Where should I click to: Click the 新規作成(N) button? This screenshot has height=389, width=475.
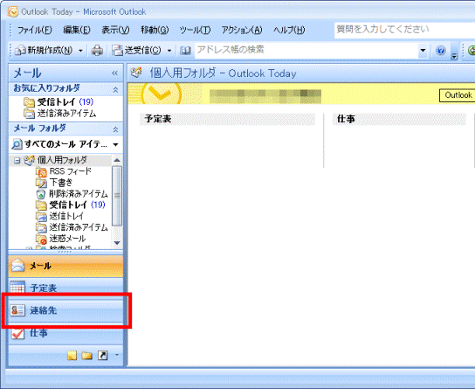44,51
